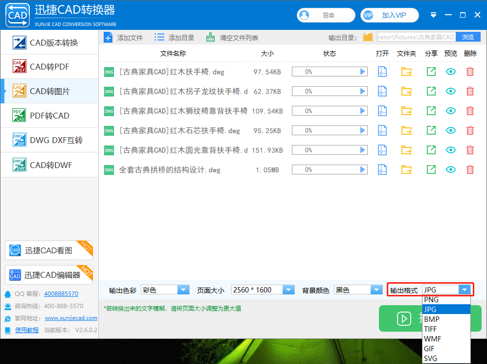The height and width of the screenshot is (364, 487).
Task: Choose WMF in output format list
Action: point(446,339)
